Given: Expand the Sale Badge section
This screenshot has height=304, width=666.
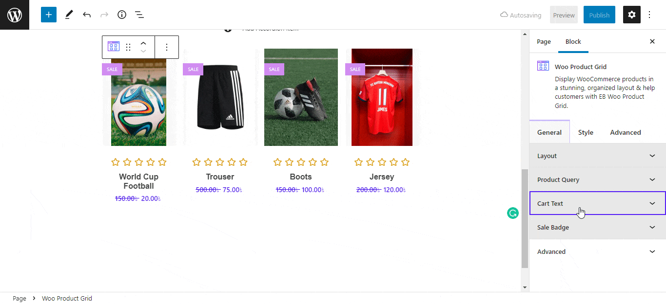Looking at the screenshot, I should 597,227.
